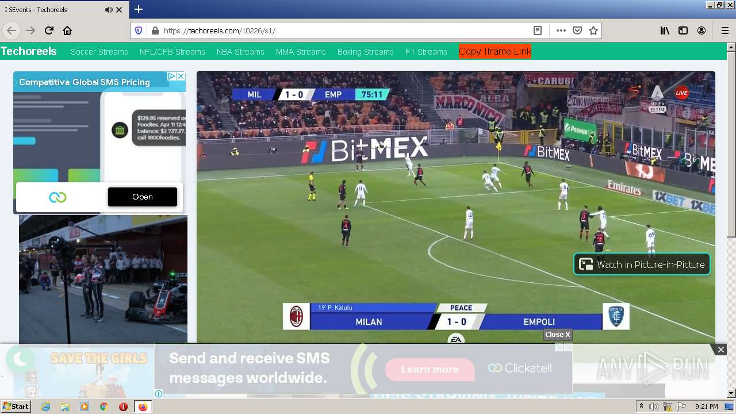Viewport: 736px width, 414px height.
Task: Launch Internet Explorer from taskbar
Action: coord(45,407)
